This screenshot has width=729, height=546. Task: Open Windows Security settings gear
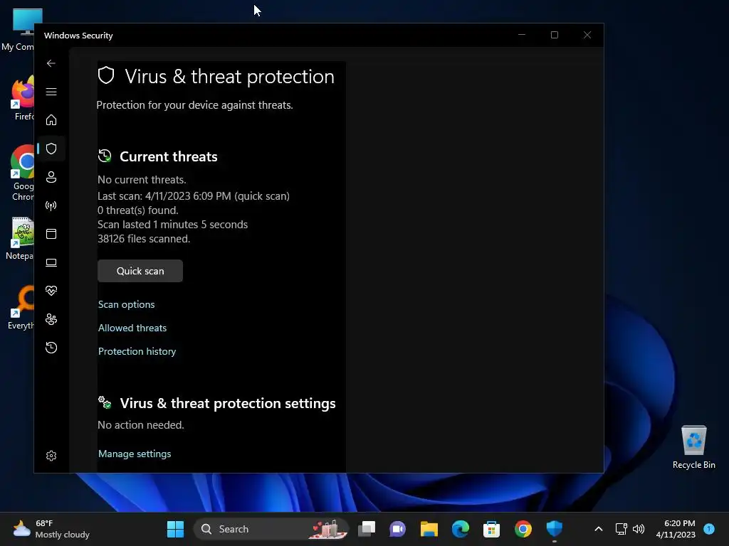[51, 456]
